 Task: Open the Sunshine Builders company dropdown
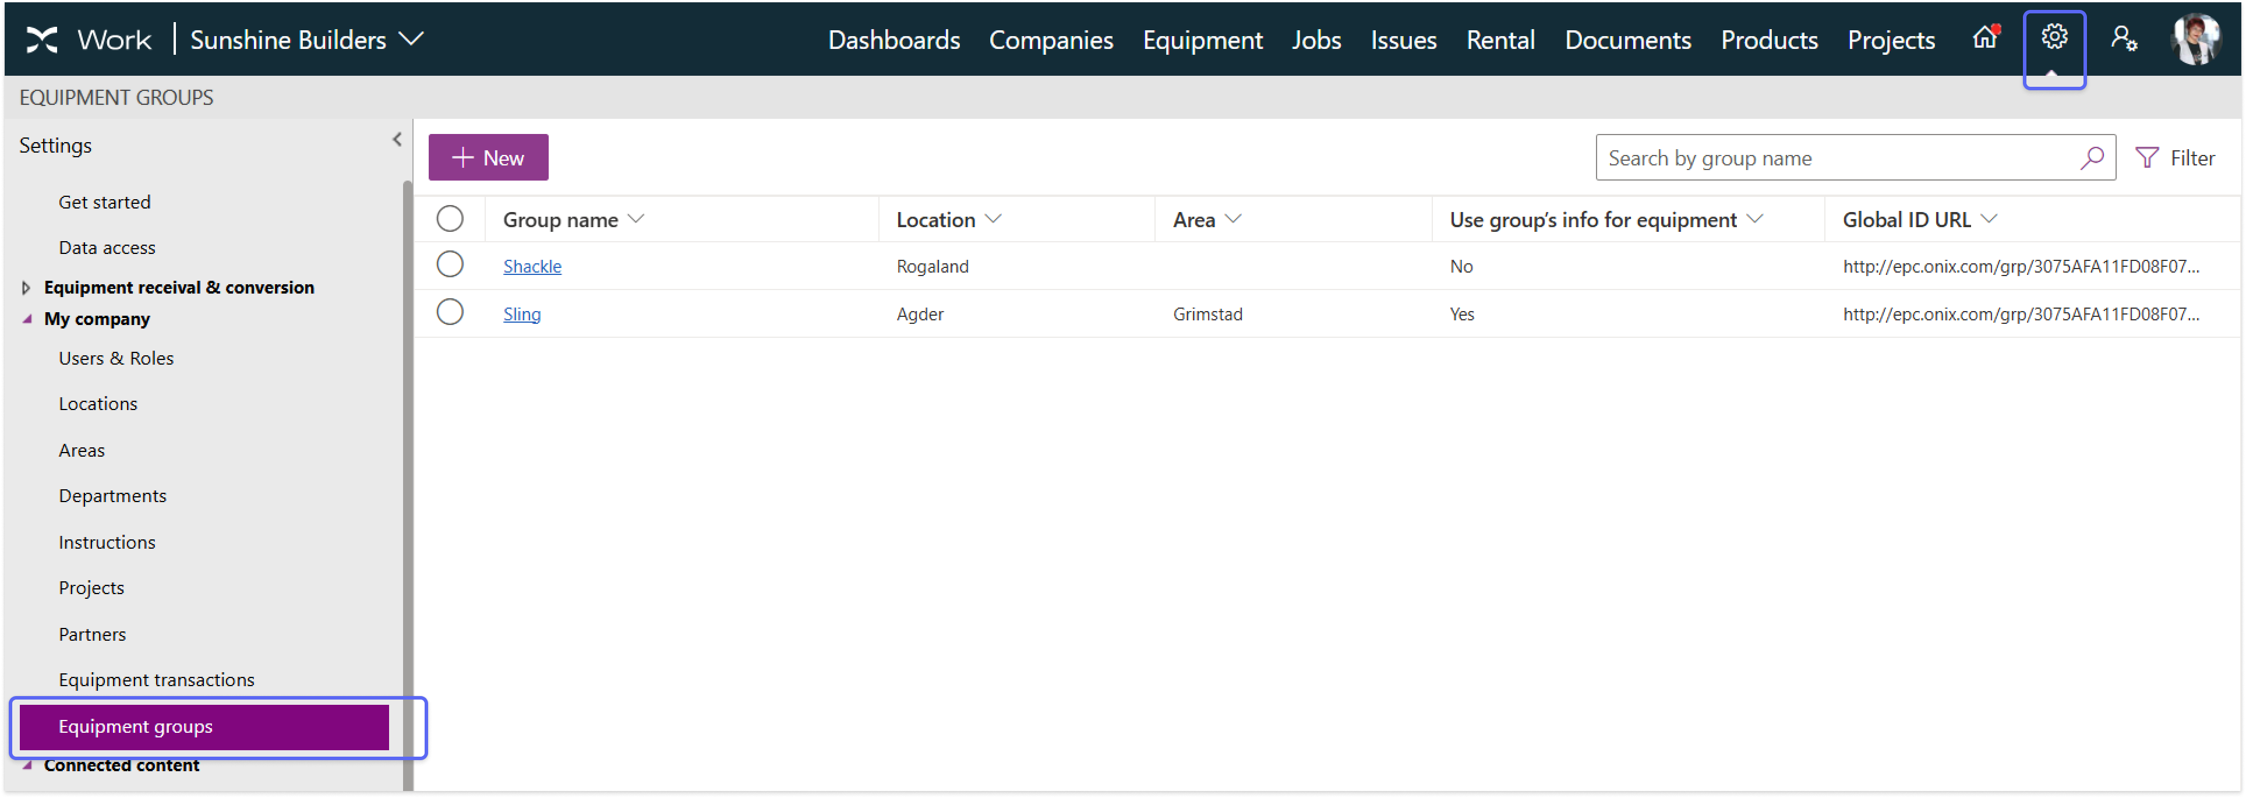[411, 39]
